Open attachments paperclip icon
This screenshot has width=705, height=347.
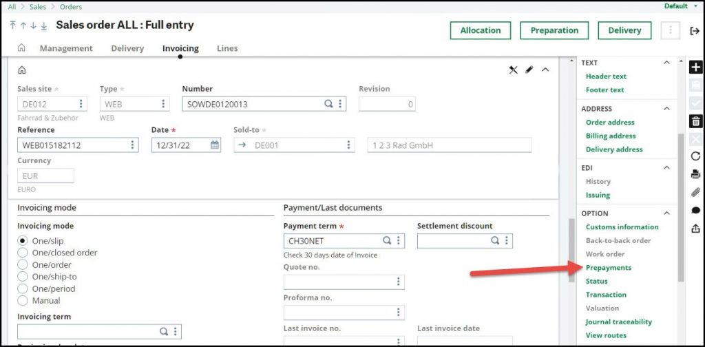pos(695,192)
